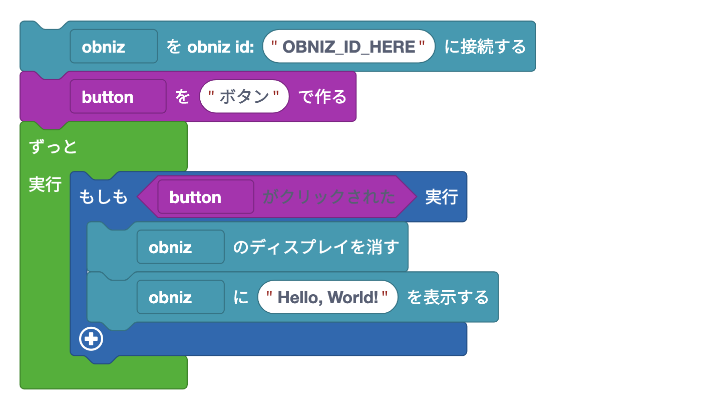Open the button dropdown in the click condition block
This screenshot has height=408, width=718.
pyautogui.click(x=205, y=197)
